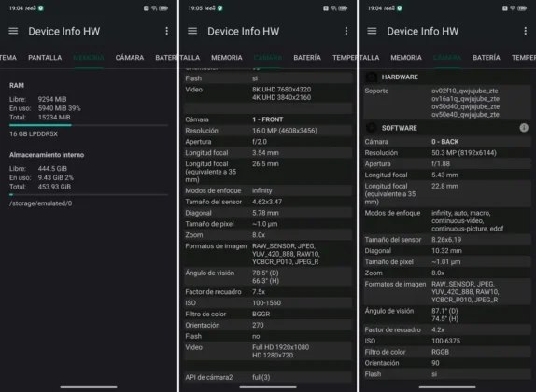Open the hamburger menu in left screen
This screenshot has height=392, width=536.
pyautogui.click(x=13, y=31)
